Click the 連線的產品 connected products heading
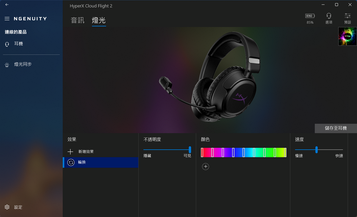 point(16,32)
